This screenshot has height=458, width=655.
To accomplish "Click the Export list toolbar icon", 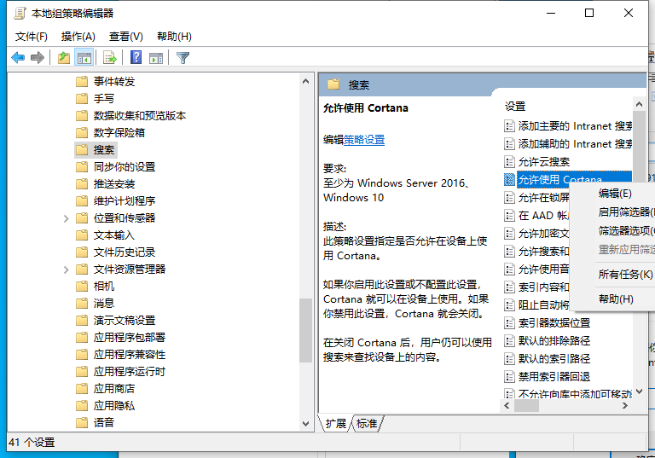I will pos(109,58).
